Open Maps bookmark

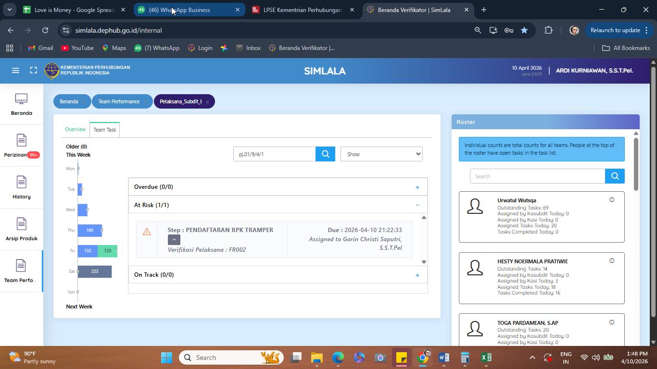[x=114, y=48]
